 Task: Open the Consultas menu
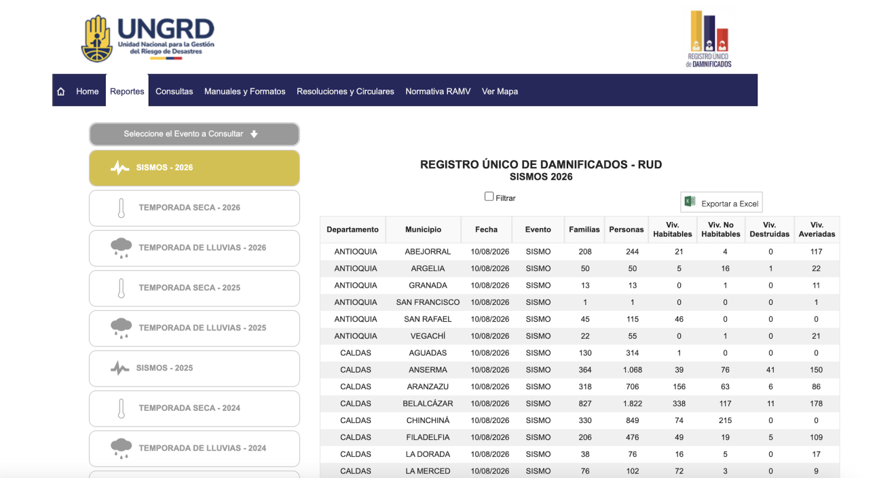click(174, 92)
